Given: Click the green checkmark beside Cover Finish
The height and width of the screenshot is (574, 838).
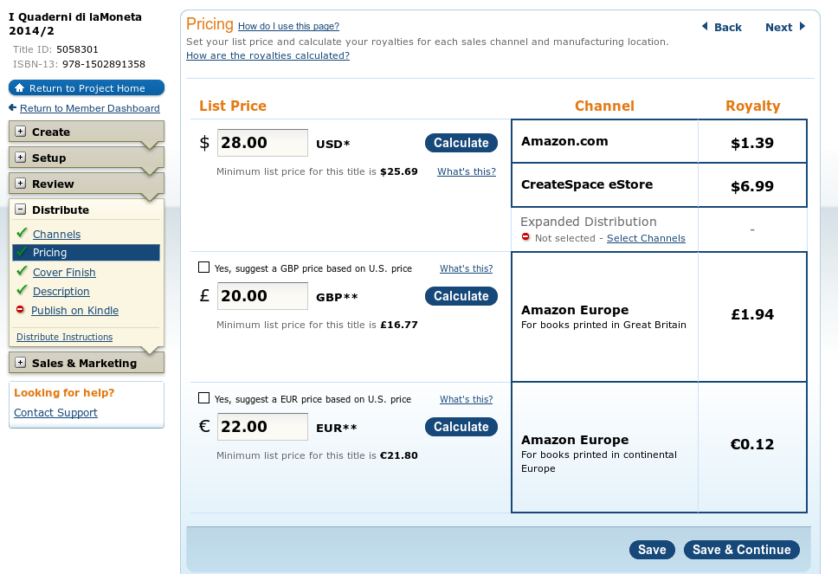Looking at the screenshot, I should coord(22,270).
